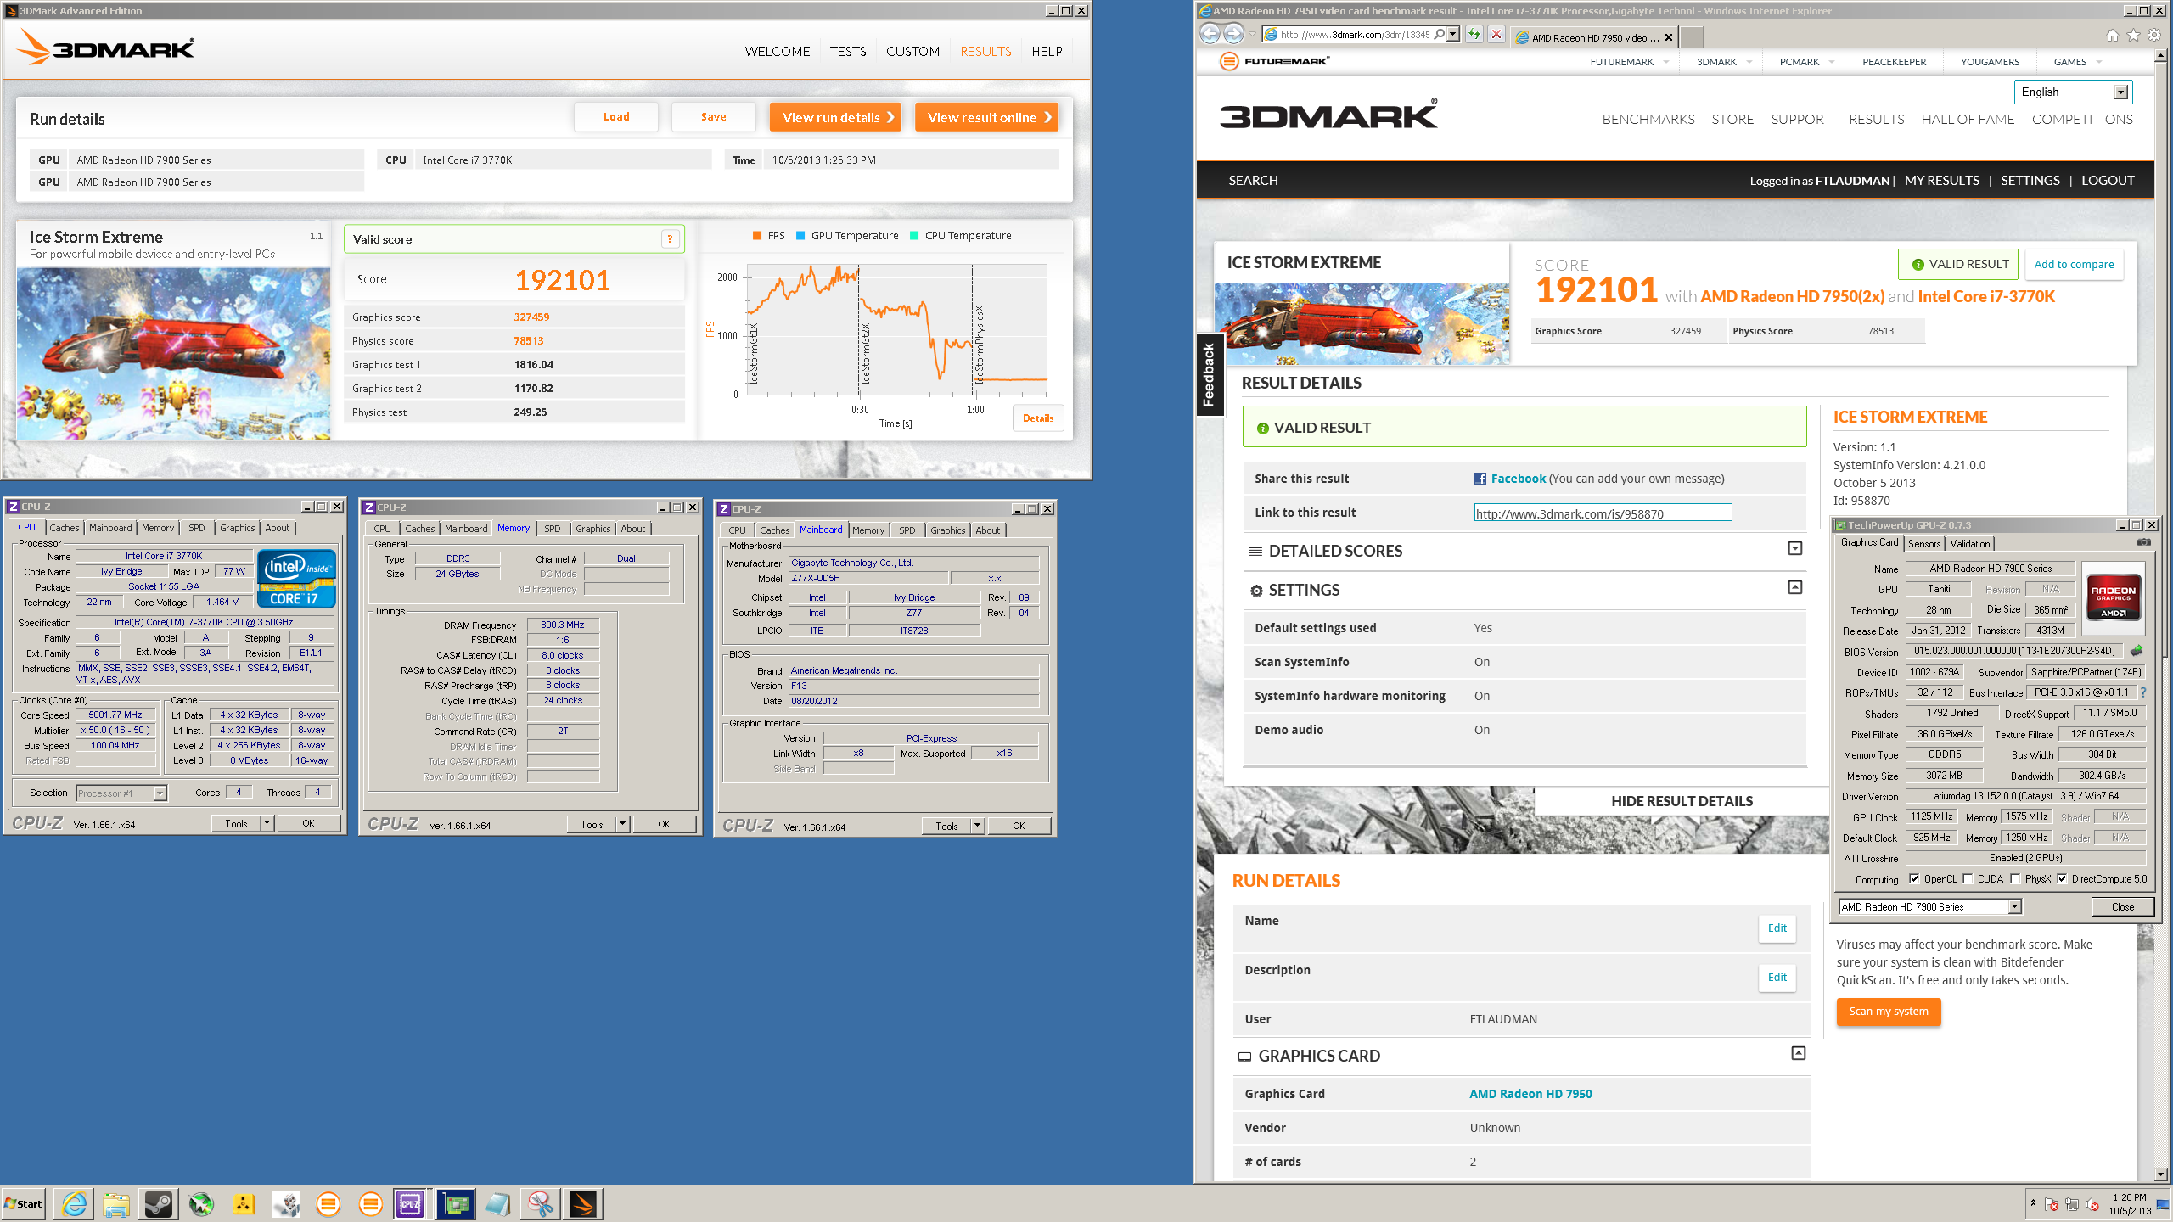Open the Caches tab in the CPU-Z CPU-tab window

64,528
